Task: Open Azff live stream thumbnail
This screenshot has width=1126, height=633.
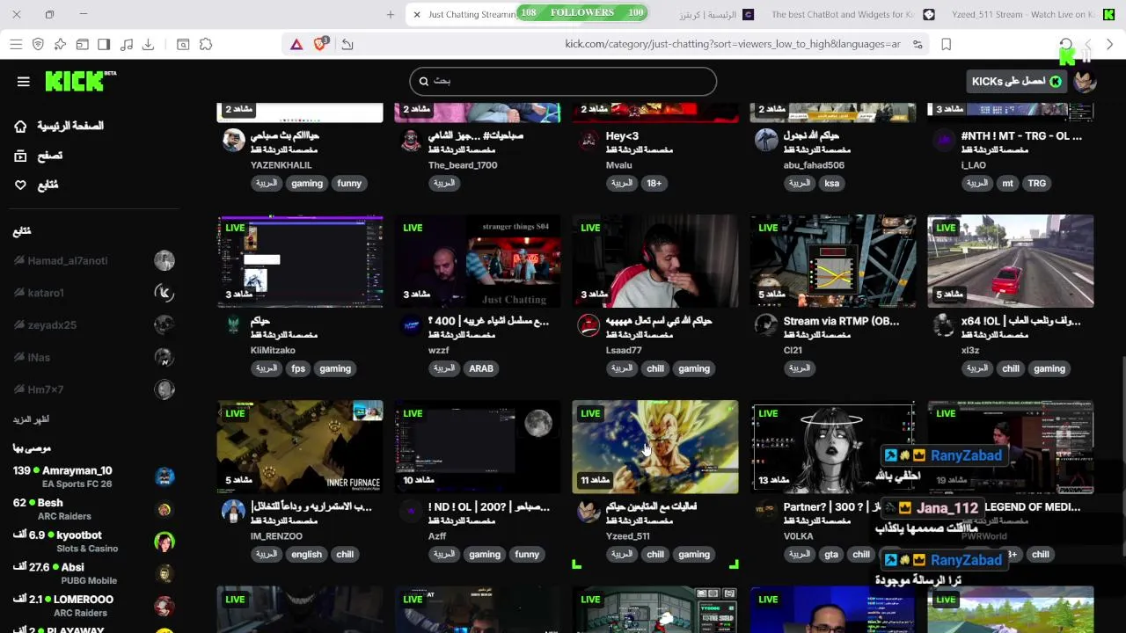Action: coord(478,447)
